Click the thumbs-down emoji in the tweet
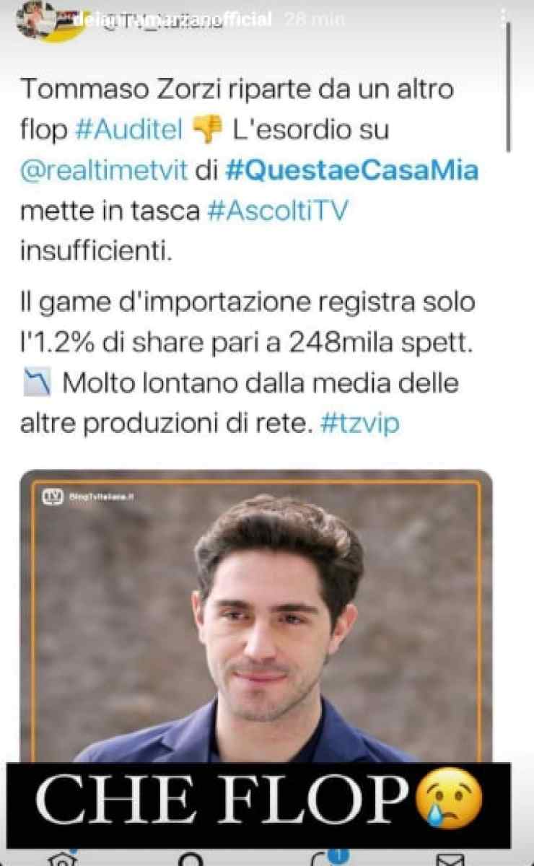Viewport: 534px width, 866px height. (208, 131)
